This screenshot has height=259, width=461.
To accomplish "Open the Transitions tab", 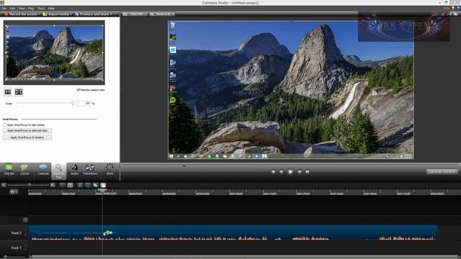I will point(90,170).
